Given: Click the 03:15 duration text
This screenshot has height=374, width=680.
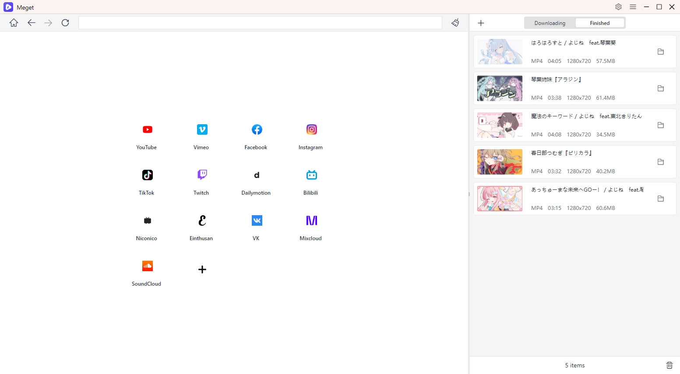Looking at the screenshot, I should pyautogui.click(x=554, y=208).
